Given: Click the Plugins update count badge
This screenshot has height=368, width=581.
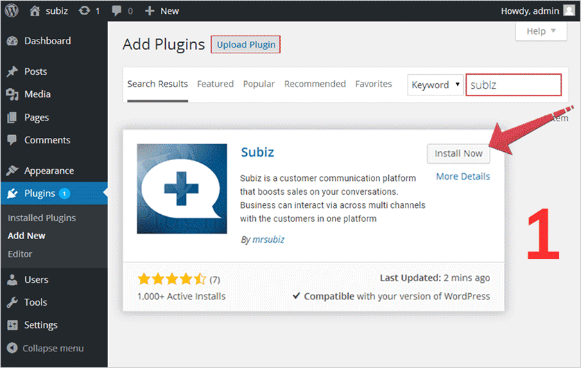Looking at the screenshot, I should [64, 193].
